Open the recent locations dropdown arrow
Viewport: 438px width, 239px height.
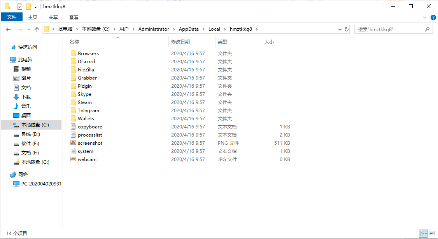pos(29,29)
